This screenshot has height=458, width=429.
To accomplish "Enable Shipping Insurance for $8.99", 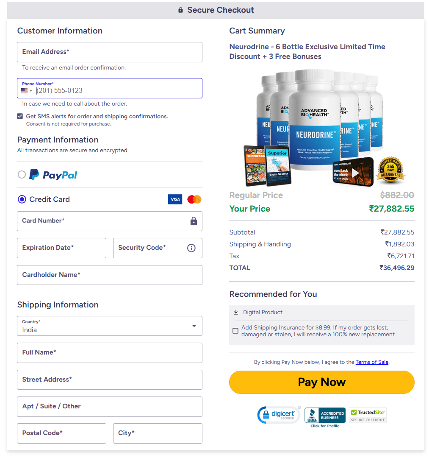I will pyautogui.click(x=235, y=331).
